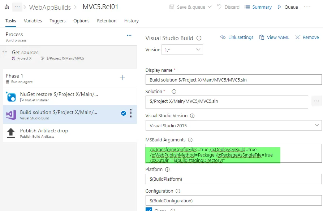This screenshot has height=211, width=323.
Task: Select the Phase 1 agent phase
Action: tap(70, 78)
